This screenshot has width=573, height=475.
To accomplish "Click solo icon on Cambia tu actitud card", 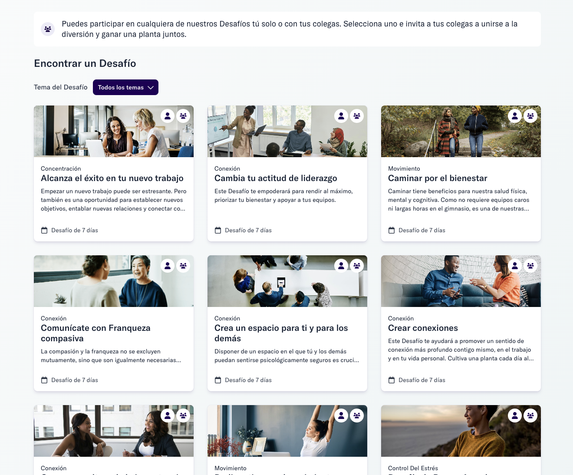I will click(x=341, y=116).
